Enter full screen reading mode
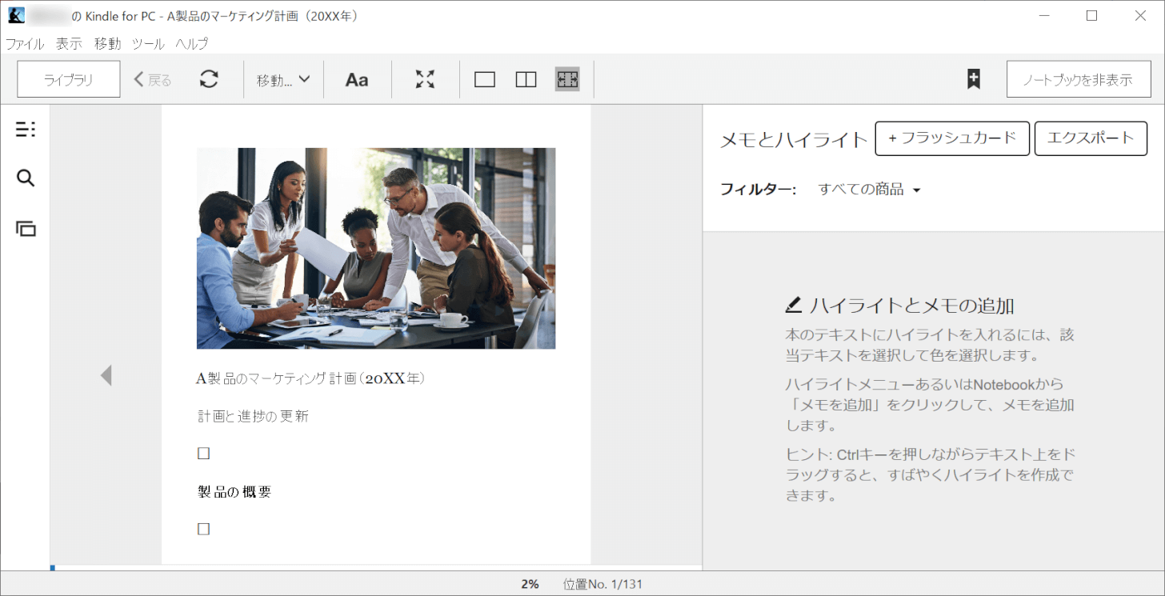The image size is (1165, 596). pyautogui.click(x=425, y=79)
